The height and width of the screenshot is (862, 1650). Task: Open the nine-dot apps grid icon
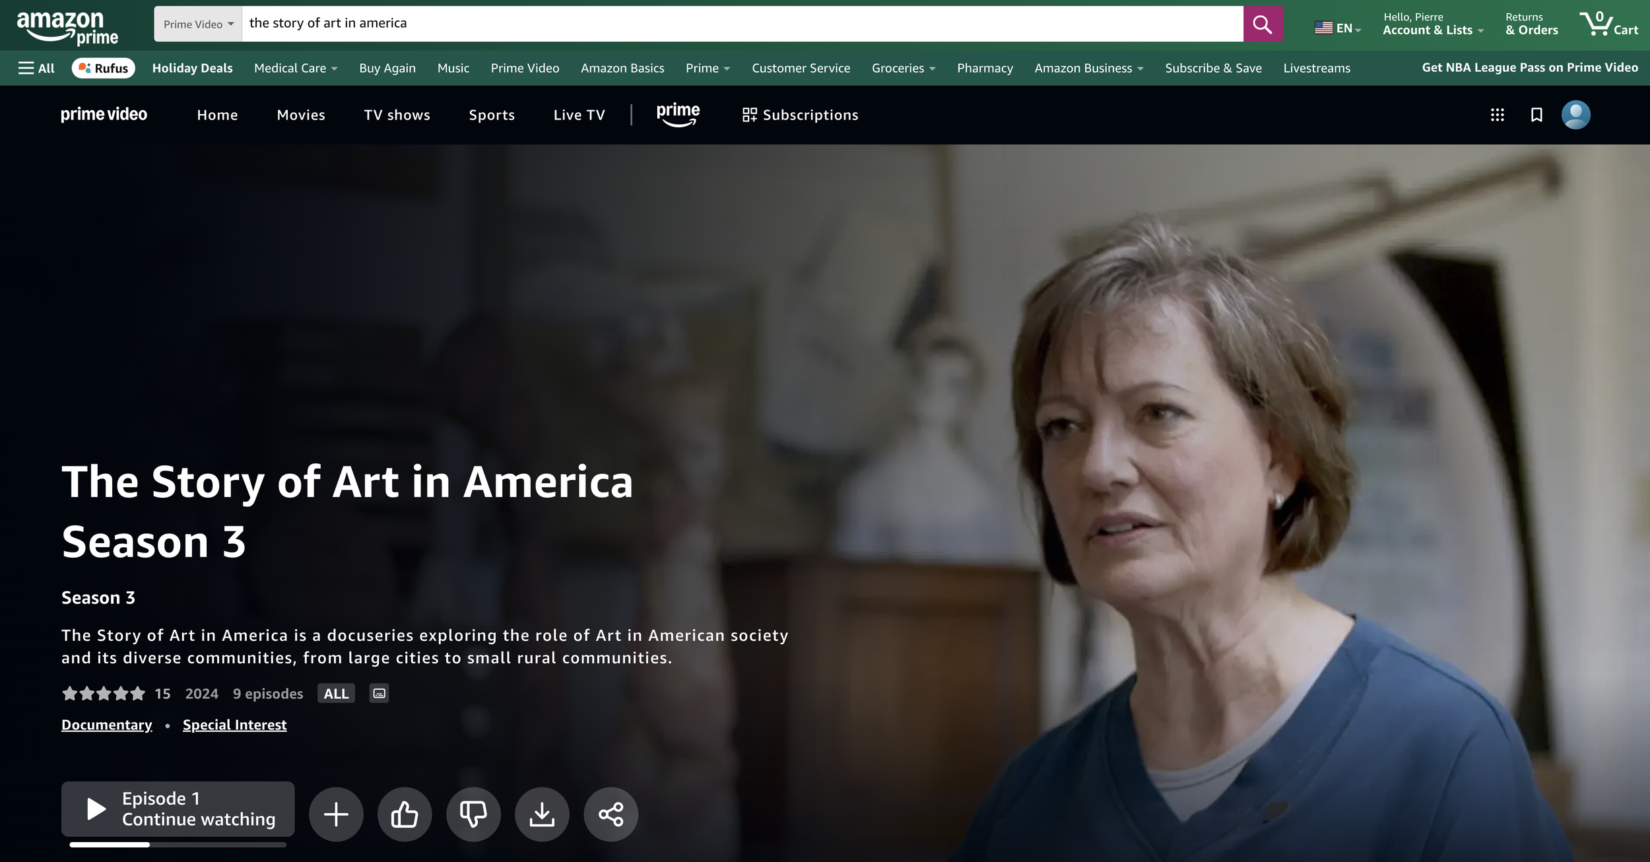pos(1497,115)
